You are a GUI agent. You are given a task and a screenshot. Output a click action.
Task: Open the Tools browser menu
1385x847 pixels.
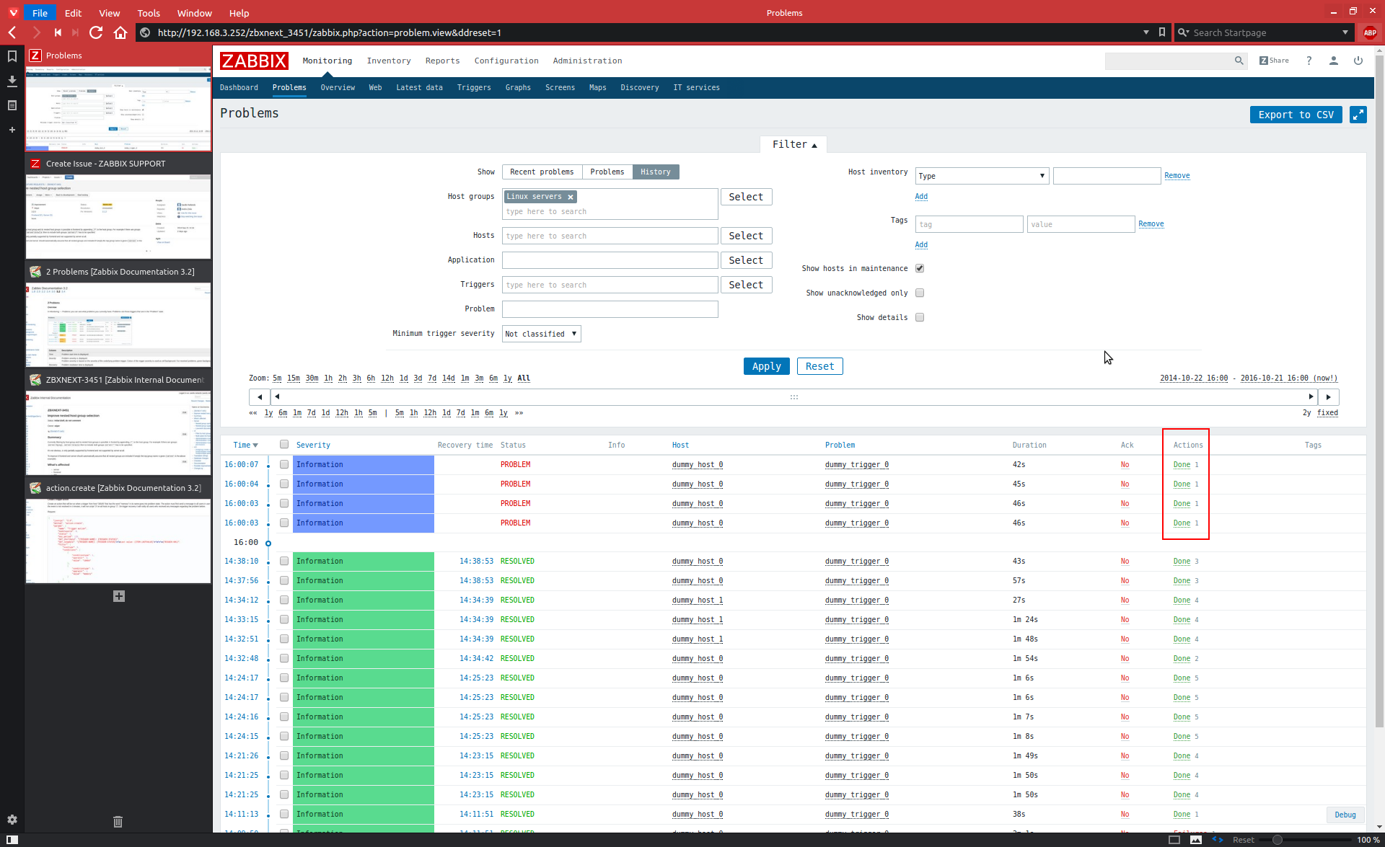pos(149,13)
